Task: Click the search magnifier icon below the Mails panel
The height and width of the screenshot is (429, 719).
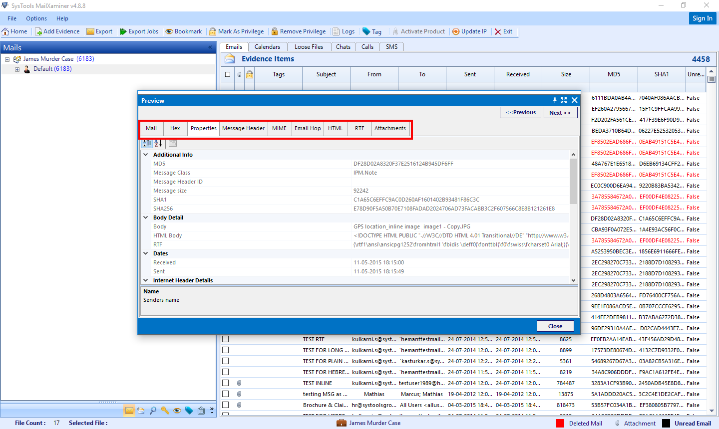Action: click(153, 410)
